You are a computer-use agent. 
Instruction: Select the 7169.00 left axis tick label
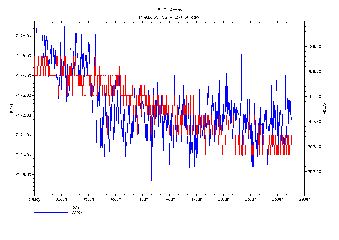[23, 174]
